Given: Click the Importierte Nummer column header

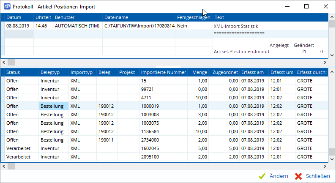Looking at the screenshot, I should [163, 72].
